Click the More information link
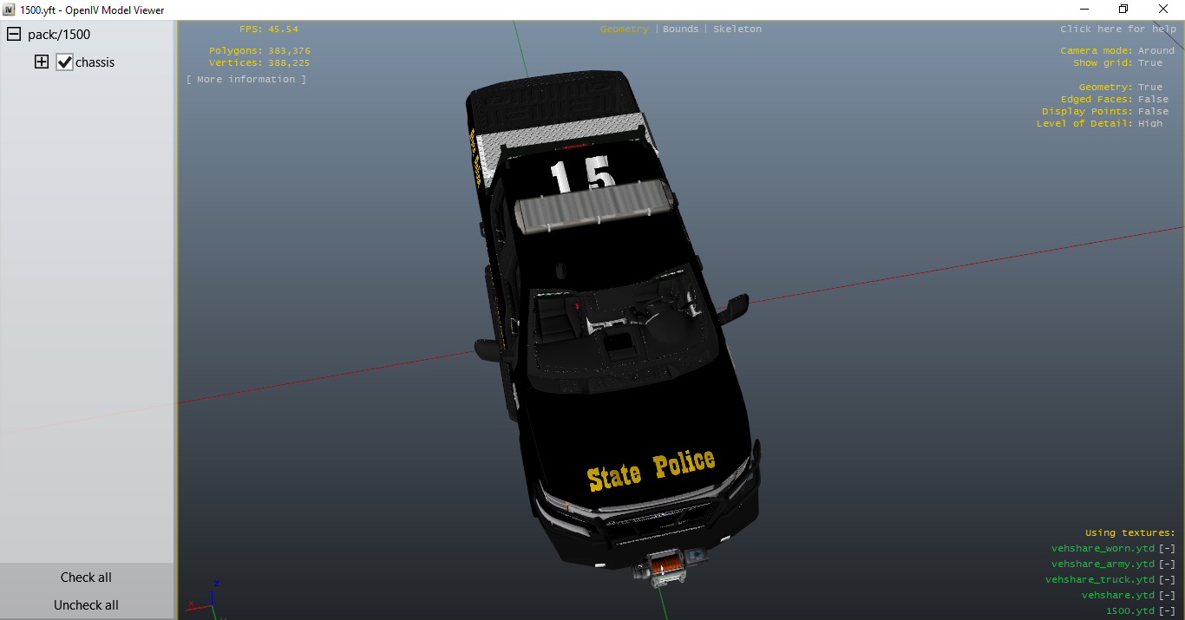Image resolution: width=1185 pixels, height=620 pixels. coord(246,80)
